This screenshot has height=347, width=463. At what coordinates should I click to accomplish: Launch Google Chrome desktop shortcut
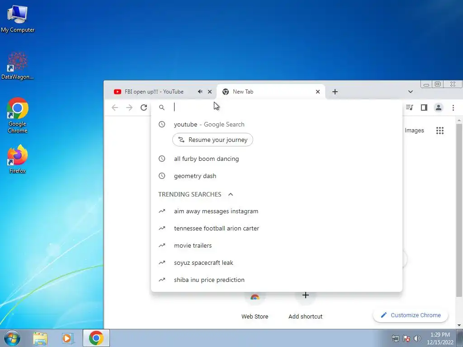pos(18,115)
